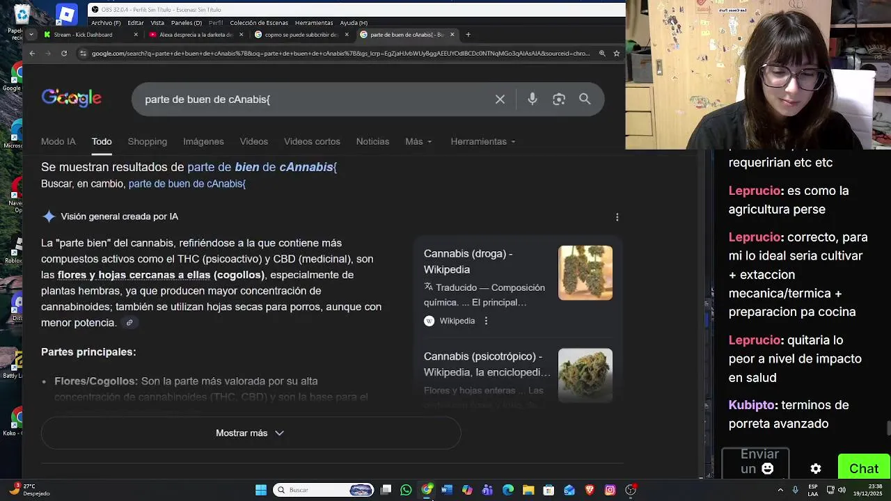
Task: Open AI overview three-dot options
Action: click(x=617, y=217)
